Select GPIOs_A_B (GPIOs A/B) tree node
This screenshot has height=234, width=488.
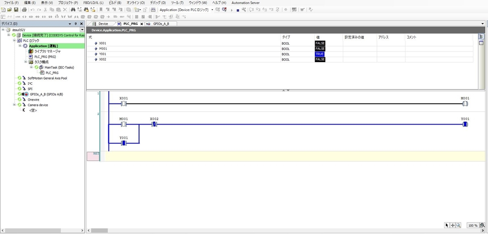[46, 94]
